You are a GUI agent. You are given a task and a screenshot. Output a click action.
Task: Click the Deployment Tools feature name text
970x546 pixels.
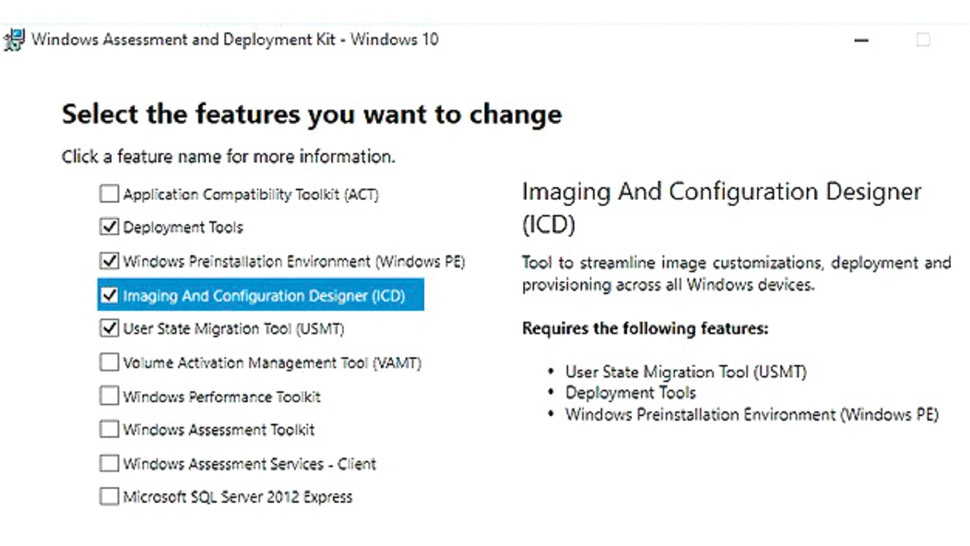183,227
